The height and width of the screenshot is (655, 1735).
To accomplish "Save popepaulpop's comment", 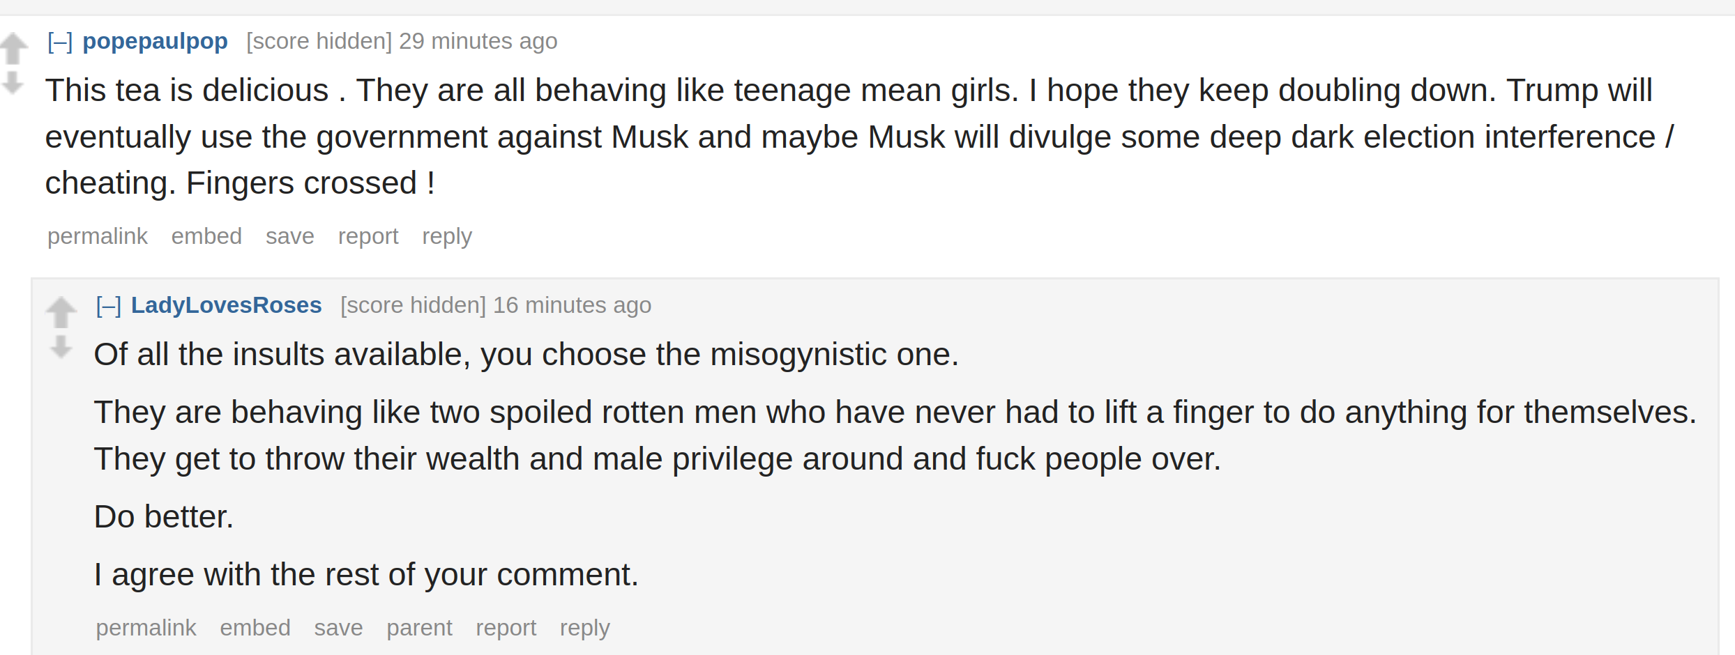I will click(290, 236).
